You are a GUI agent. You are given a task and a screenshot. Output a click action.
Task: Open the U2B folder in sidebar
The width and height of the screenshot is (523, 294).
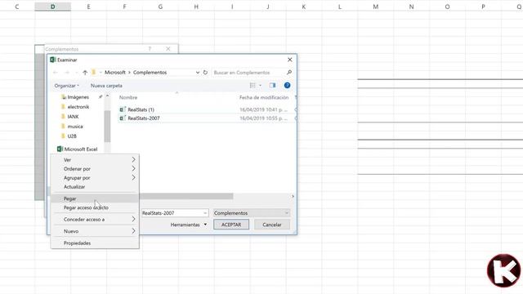[72, 136]
